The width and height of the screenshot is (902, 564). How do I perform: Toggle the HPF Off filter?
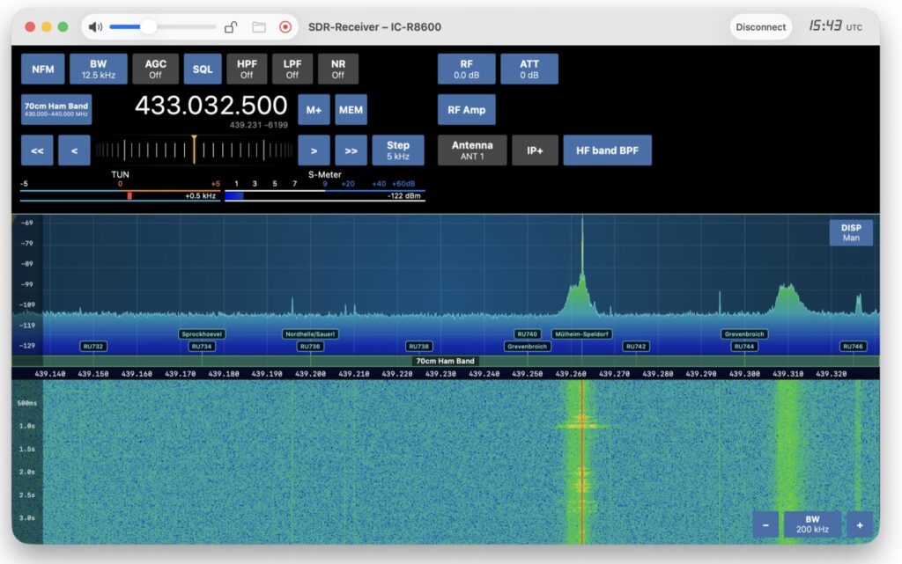[x=247, y=69]
